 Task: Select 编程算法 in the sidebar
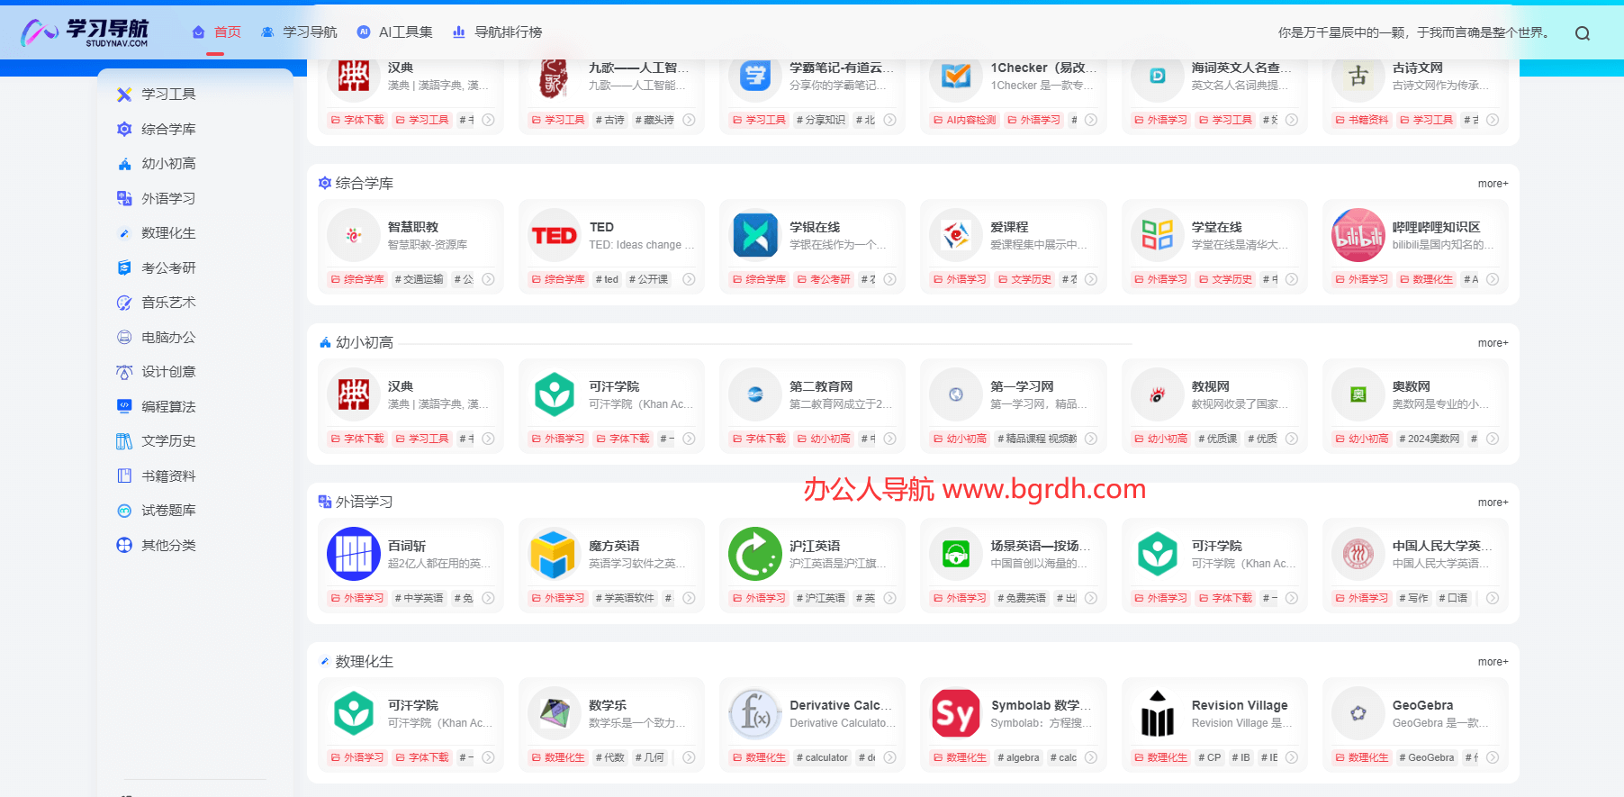(x=167, y=407)
